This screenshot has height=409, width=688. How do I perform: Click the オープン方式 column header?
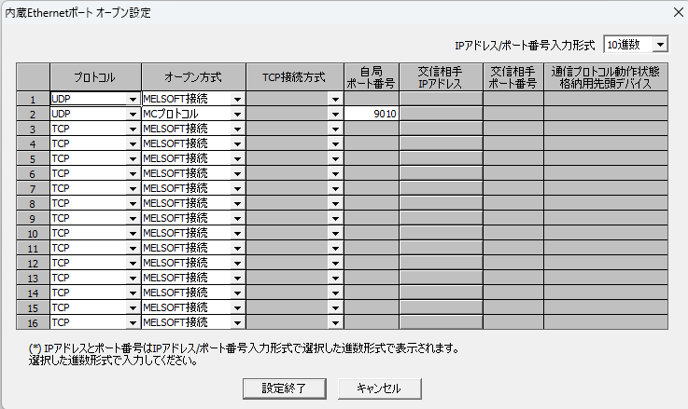[x=194, y=77]
